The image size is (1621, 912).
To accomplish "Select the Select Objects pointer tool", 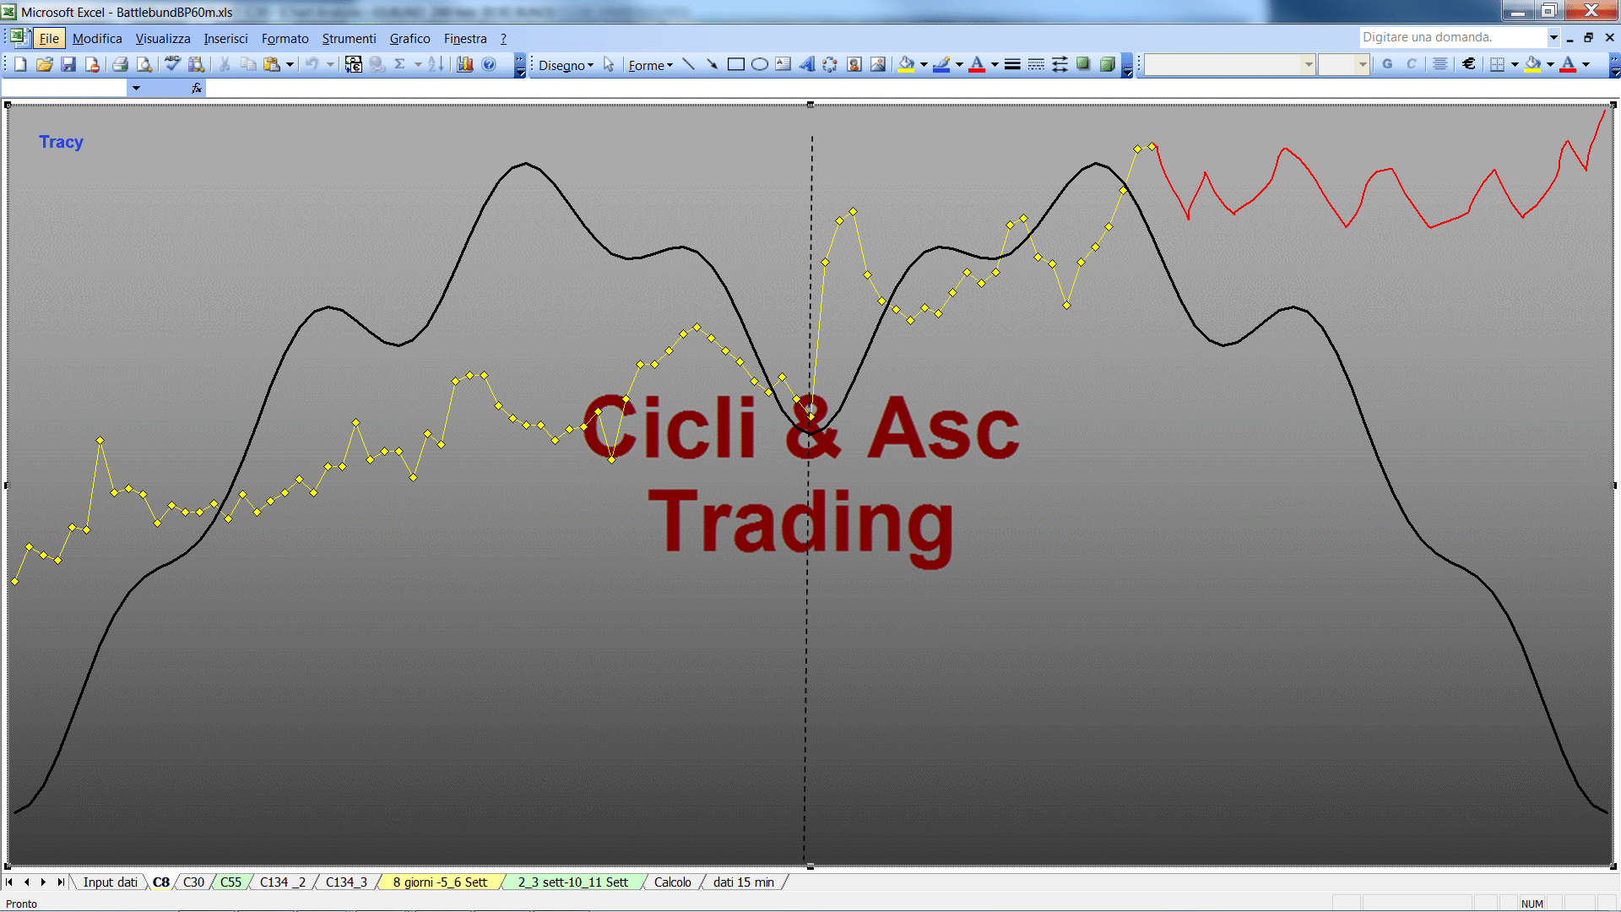I will coord(609,64).
